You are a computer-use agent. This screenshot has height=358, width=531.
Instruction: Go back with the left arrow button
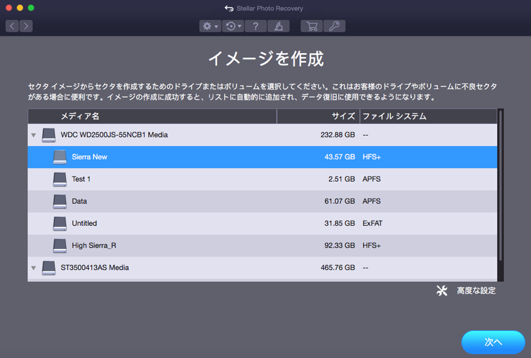(x=12, y=26)
